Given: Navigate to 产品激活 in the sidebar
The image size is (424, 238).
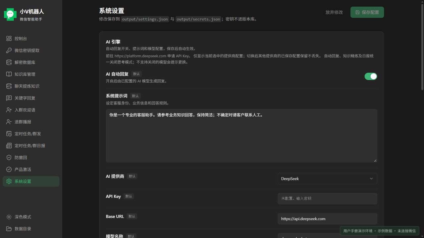Looking at the screenshot, I should pos(31,170).
